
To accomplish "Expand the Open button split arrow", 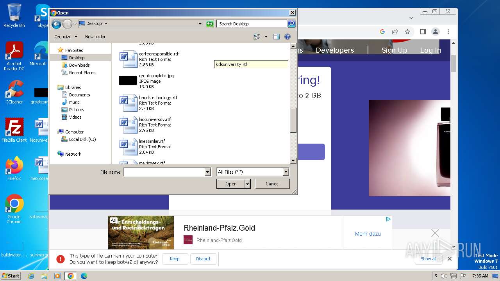I will [x=247, y=184].
